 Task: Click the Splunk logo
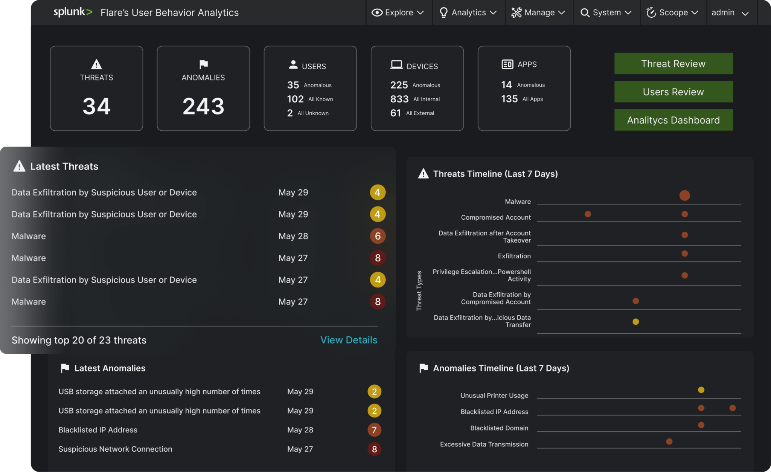tap(73, 12)
